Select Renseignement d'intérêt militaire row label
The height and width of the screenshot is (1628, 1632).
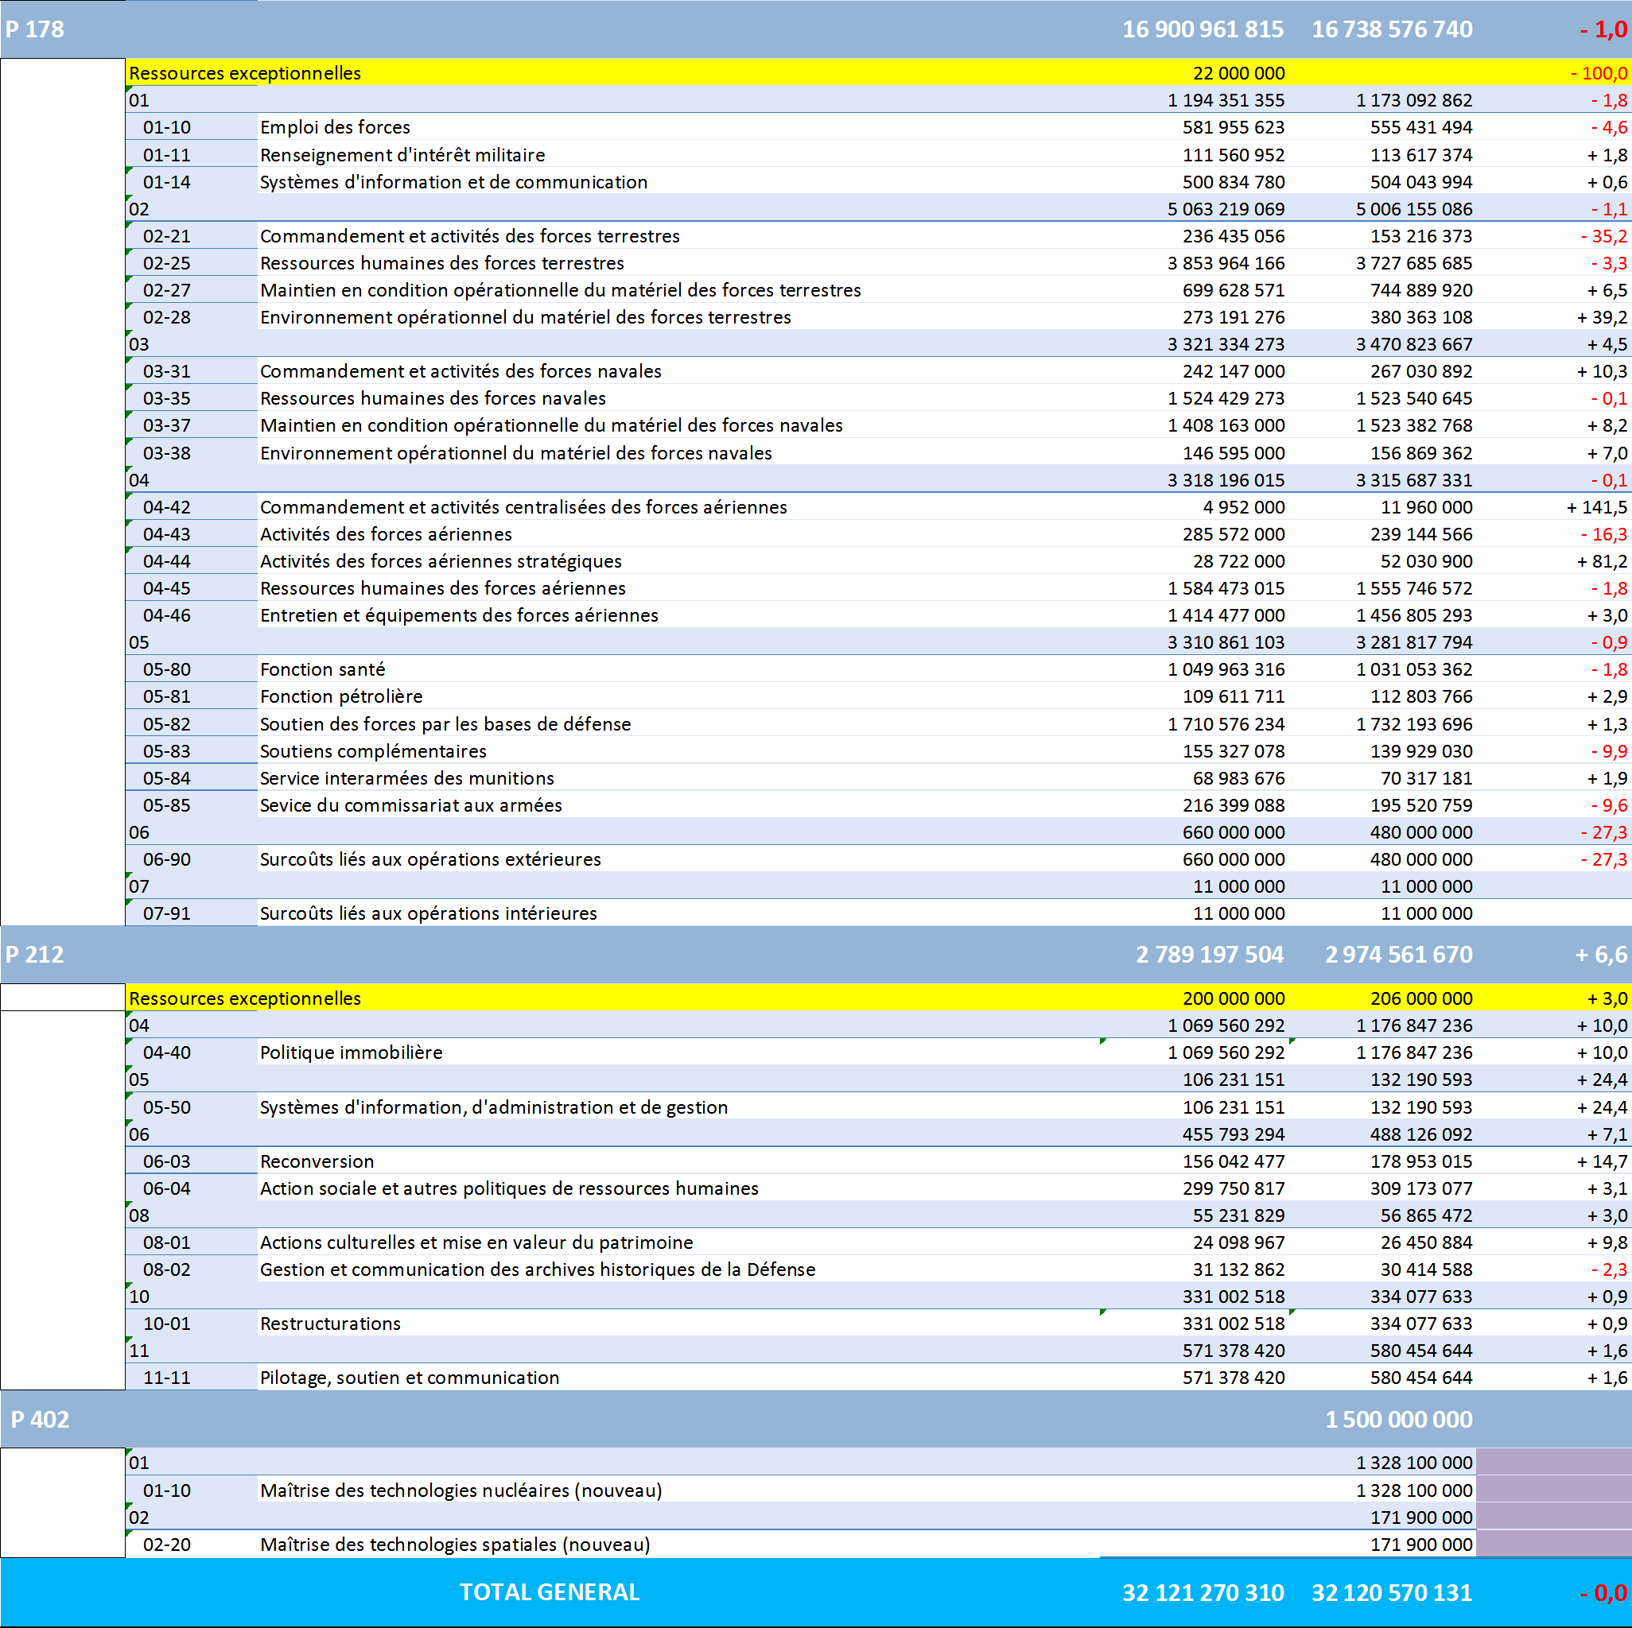coord(402,155)
